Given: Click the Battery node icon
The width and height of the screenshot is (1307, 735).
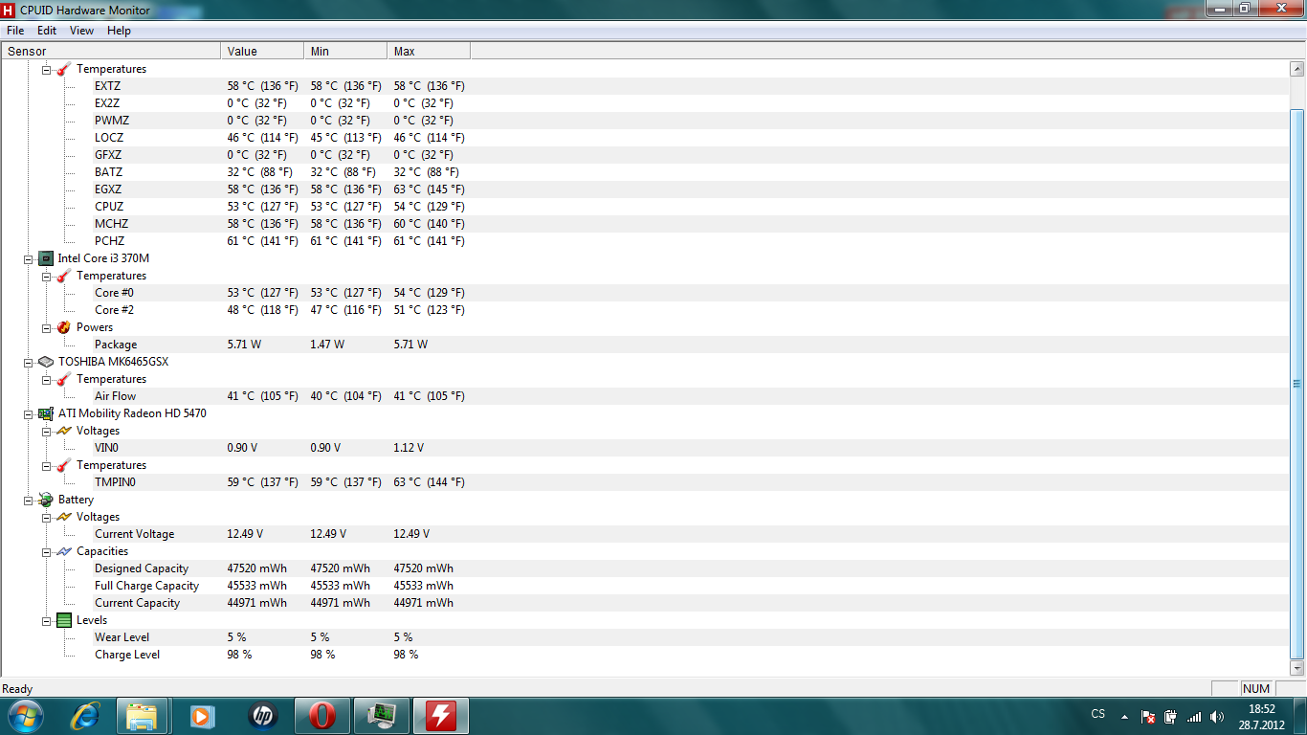Looking at the screenshot, I should 45,500.
